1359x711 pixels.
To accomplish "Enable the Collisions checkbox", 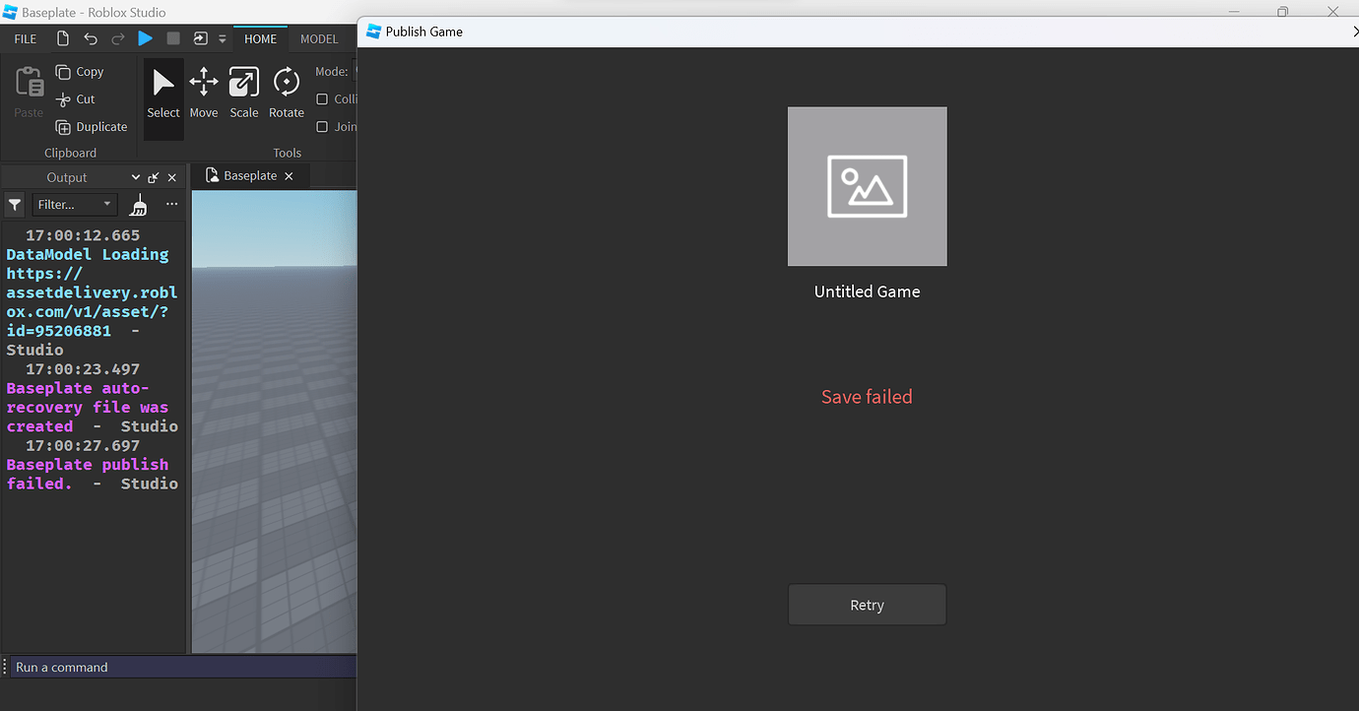I will point(322,98).
